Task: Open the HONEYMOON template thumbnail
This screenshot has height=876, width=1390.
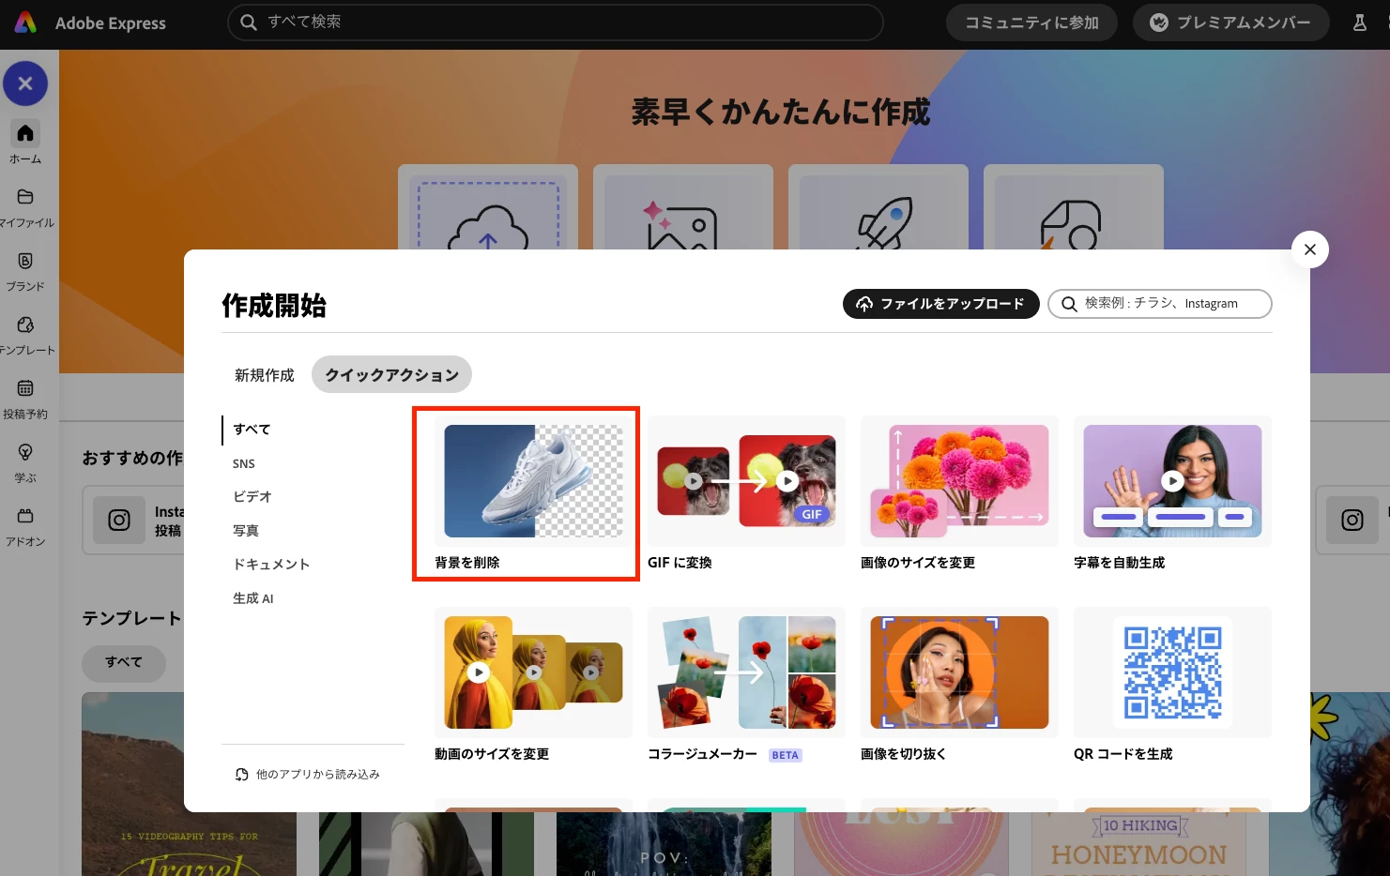Action: click(1138, 843)
